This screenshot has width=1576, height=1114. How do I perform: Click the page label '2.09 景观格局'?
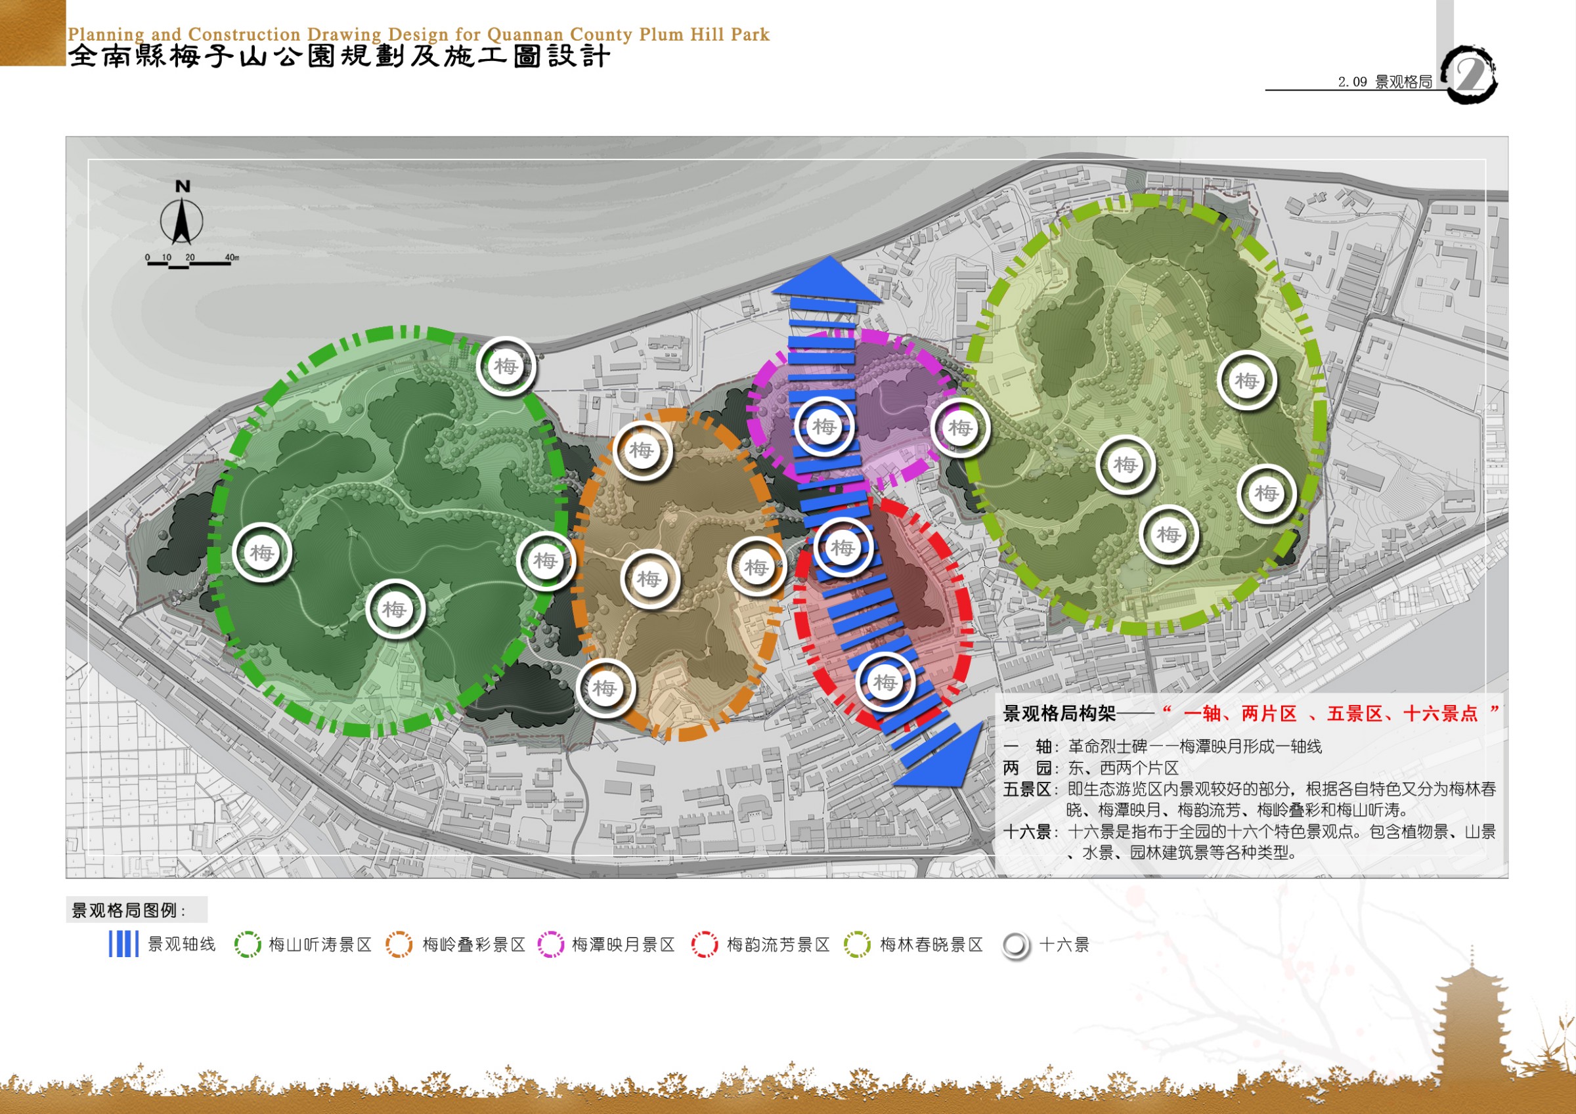pos(1385,81)
